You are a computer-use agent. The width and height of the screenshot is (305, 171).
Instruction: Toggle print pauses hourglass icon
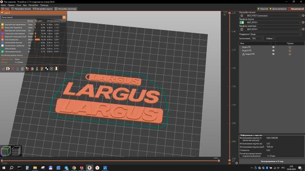[x=37, y=68]
